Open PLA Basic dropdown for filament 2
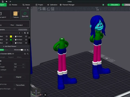Image resolution: width=130 pixels, height=97 pixels. (x=19, y=36)
